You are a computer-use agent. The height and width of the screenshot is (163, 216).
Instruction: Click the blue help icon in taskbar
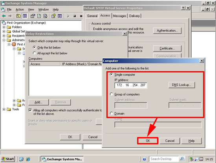pyautogui.click(x=144, y=159)
